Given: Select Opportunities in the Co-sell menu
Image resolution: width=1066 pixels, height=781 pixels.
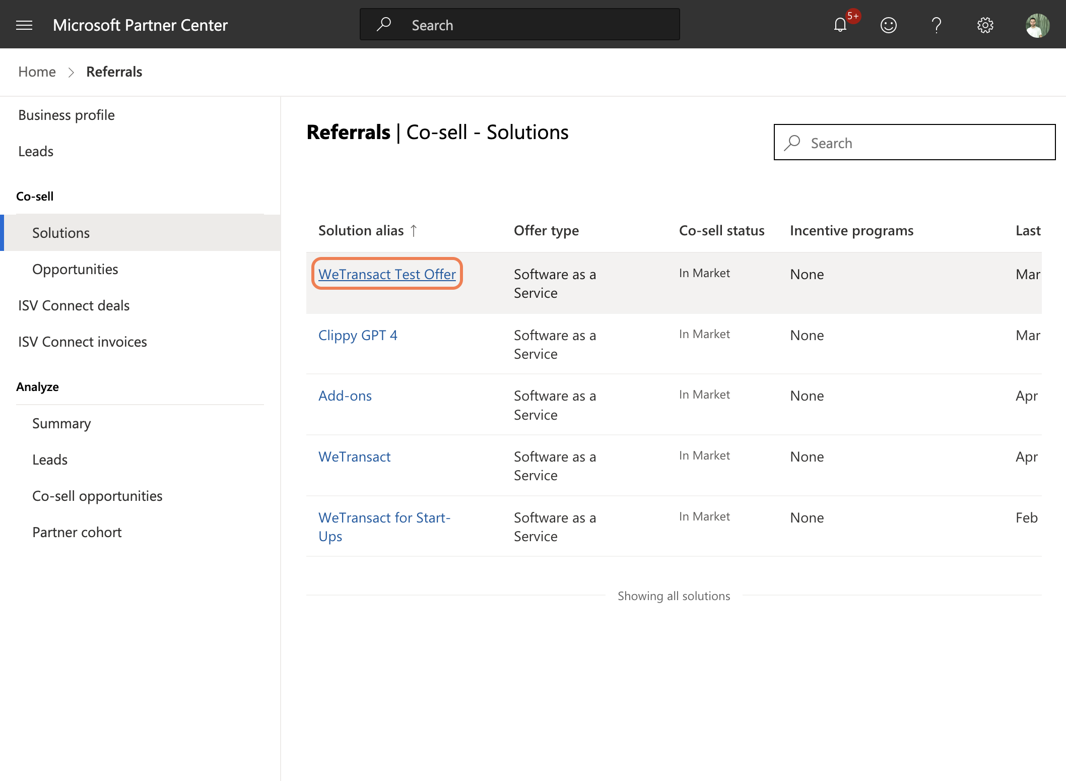Looking at the screenshot, I should (75, 269).
